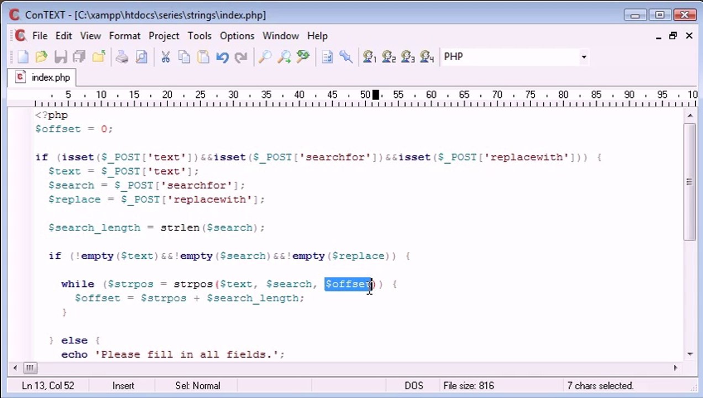
Task: Open a file with folder icon
Action: click(41, 56)
